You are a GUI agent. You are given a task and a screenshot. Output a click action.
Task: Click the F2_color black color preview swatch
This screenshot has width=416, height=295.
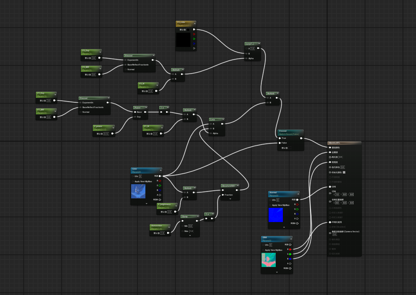coord(183,40)
